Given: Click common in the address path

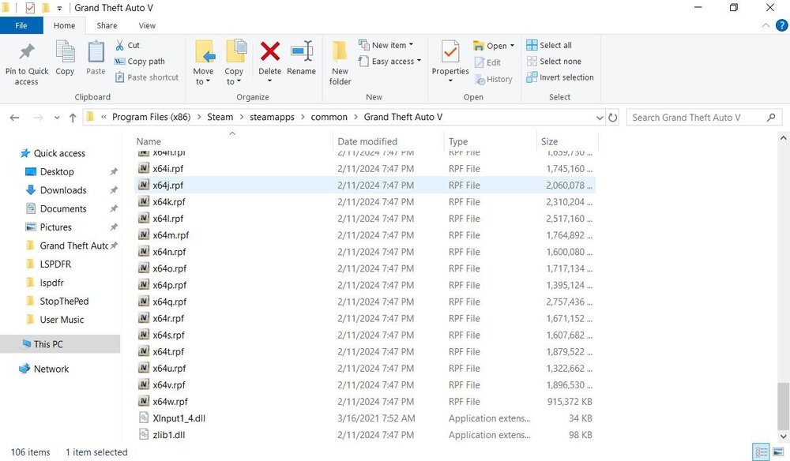Looking at the screenshot, I should point(329,118).
